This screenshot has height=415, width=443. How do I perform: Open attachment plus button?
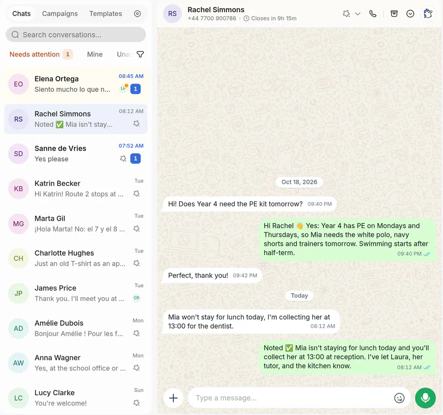pos(173,398)
